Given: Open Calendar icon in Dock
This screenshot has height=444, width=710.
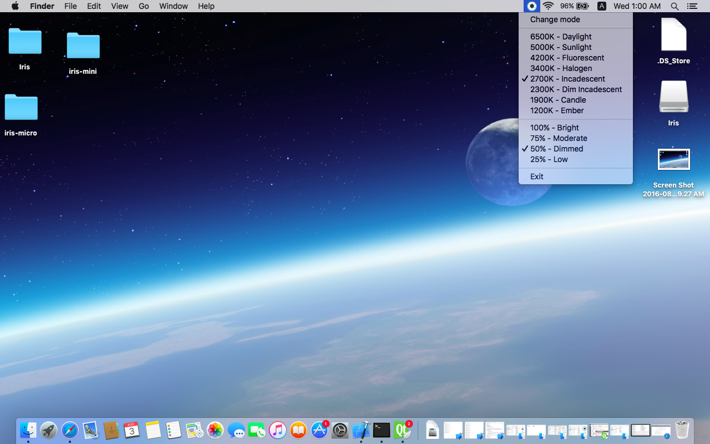Looking at the screenshot, I should pyautogui.click(x=132, y=430).
